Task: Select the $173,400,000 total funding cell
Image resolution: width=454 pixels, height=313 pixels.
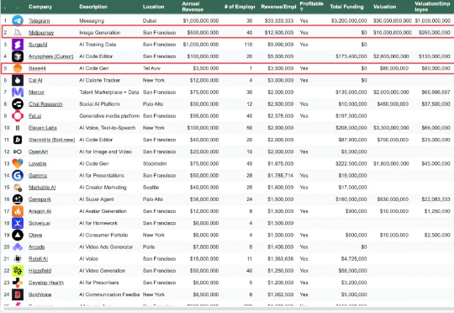Action: (351, 56)
